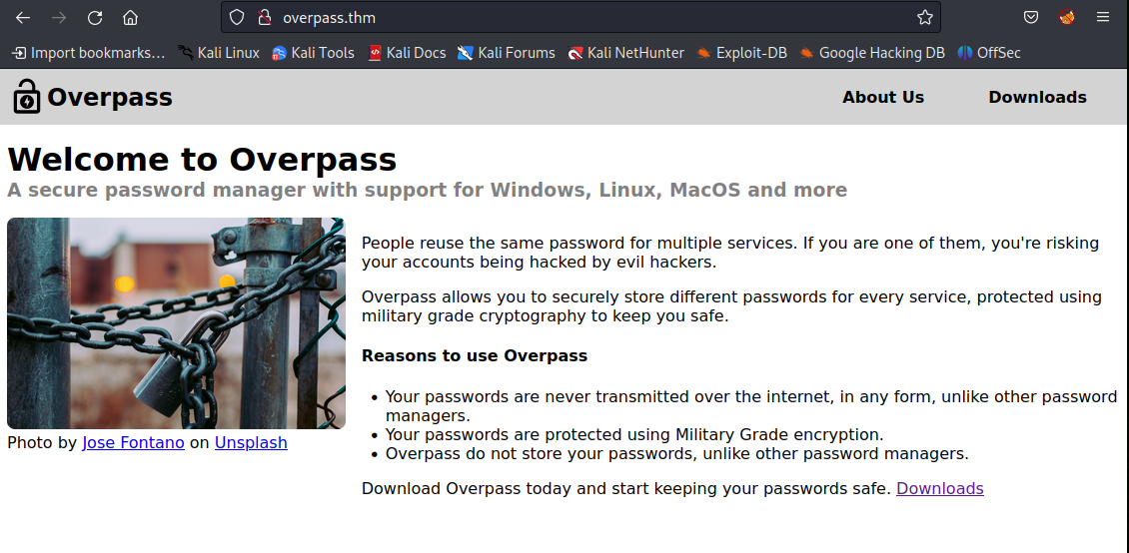Open the Firefox hamburger menu
Screen dimensions: 1129x553
(x=1103, y=17)
